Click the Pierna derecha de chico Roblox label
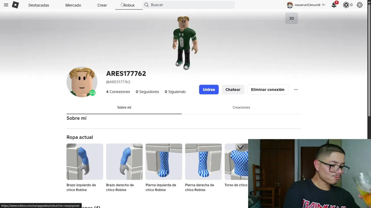The image size is (371, 208). 199,187
